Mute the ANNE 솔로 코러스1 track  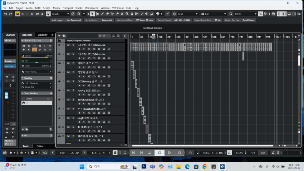tap(68, 91)
